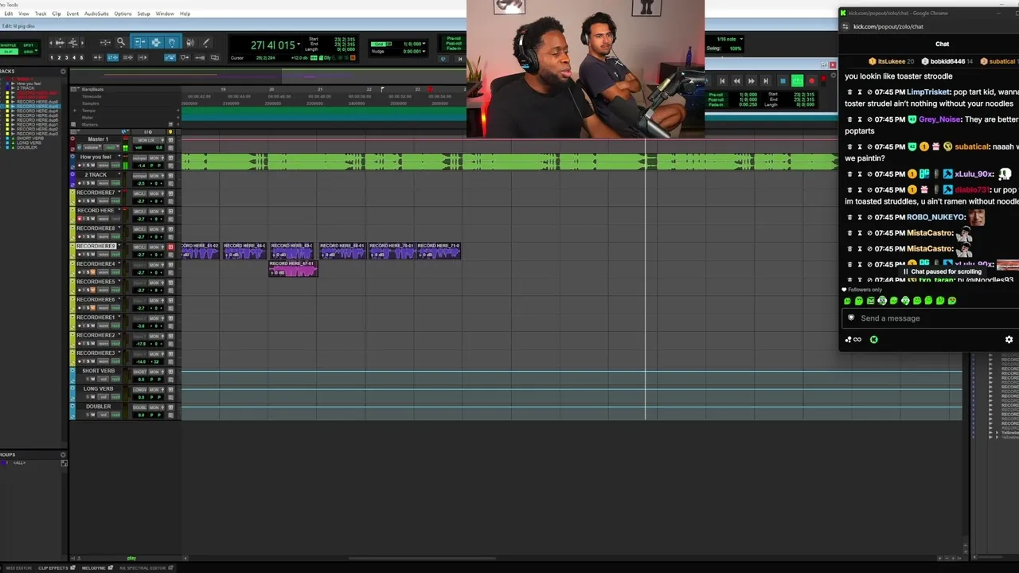This screenshot has height=573, width=1019.
Task: Click first green emote in chat row
Action: [847, 301]
